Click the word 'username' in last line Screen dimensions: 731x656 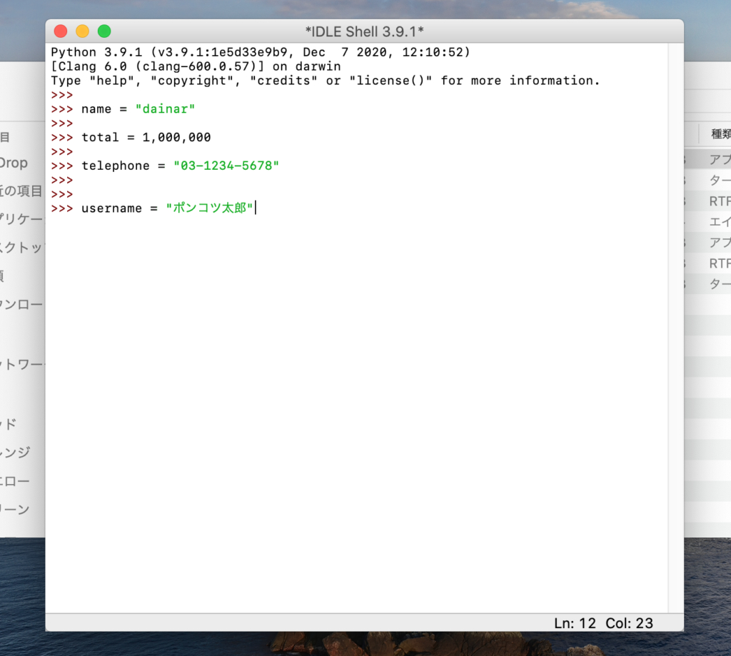click(112, 208)
